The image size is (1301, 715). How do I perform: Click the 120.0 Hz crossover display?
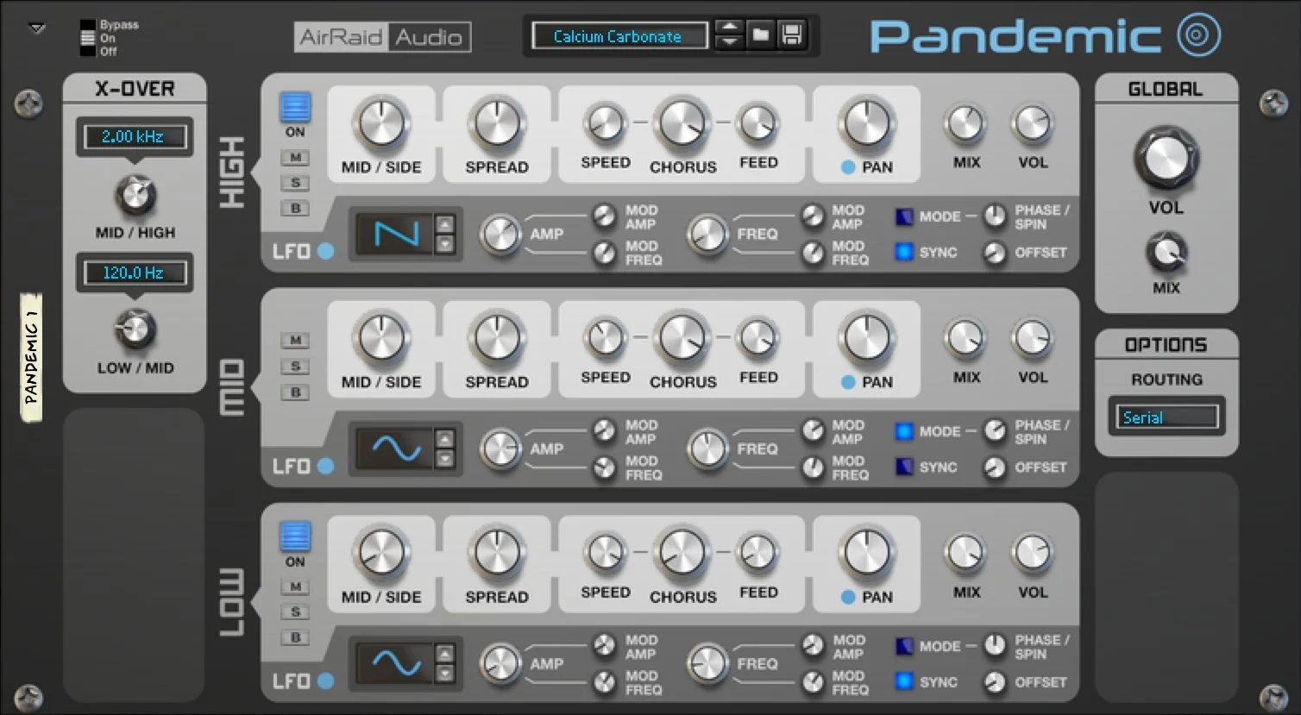(x=134, y=273)
